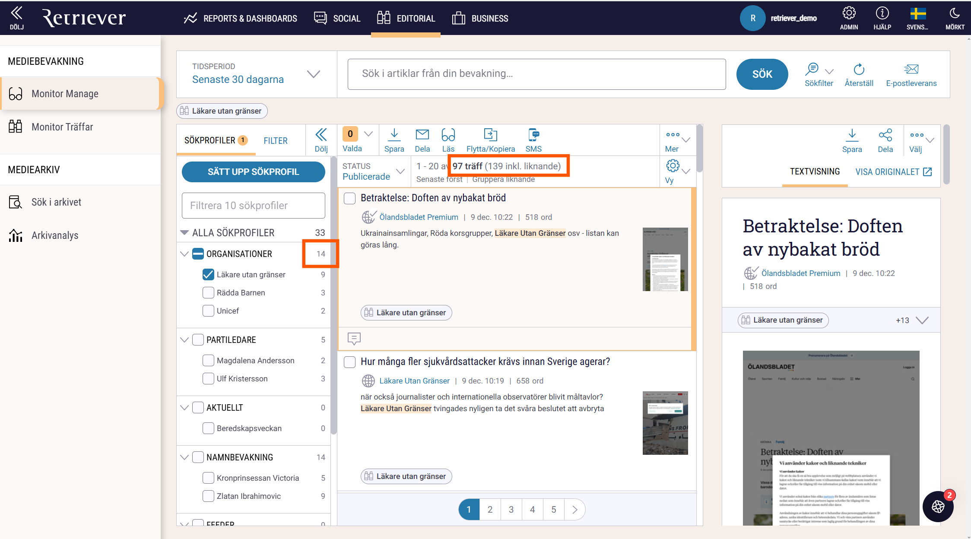The width and height of the screenshot is (971, 539).
Task: Open REPORTS & DASHBOARDS menu
Action: pyautogui.click(x=241, y=18)
